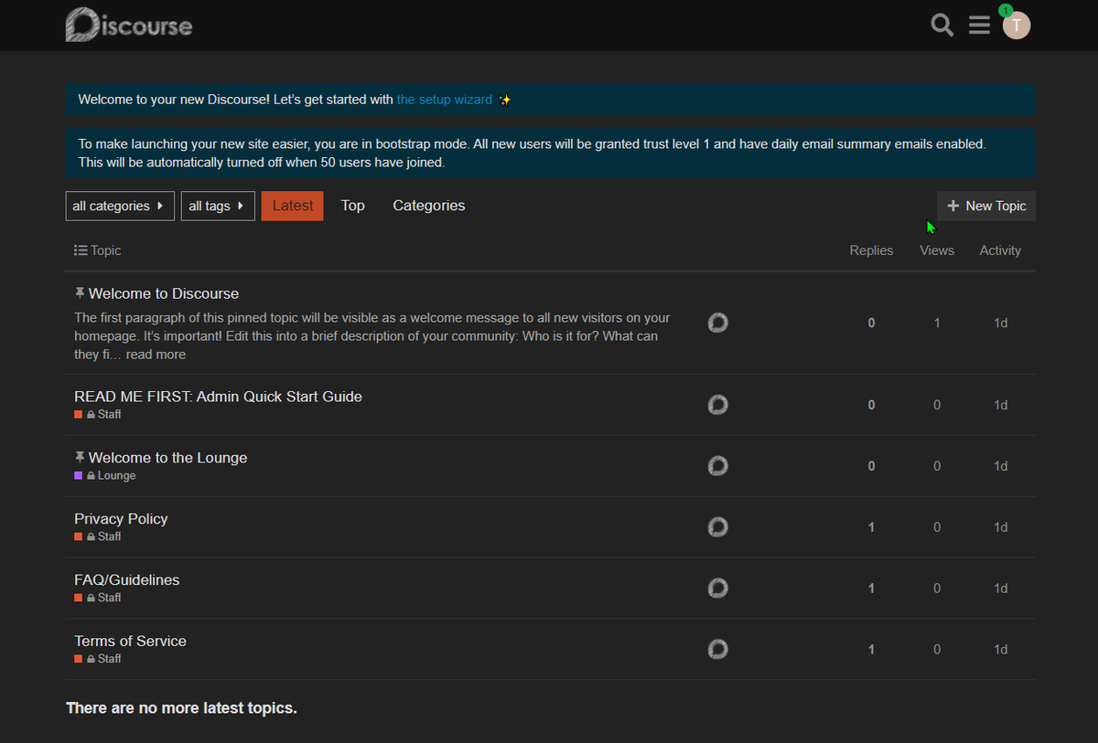Click poster avatar on Welcome to the Lounge row
Image resolution: width=1098 pixels, height=743 pixels.
pyautogui.click(x=718, y=466)
